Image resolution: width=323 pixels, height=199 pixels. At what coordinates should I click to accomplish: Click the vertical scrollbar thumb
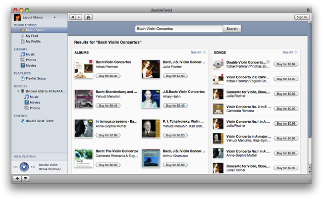pos(309,80)
